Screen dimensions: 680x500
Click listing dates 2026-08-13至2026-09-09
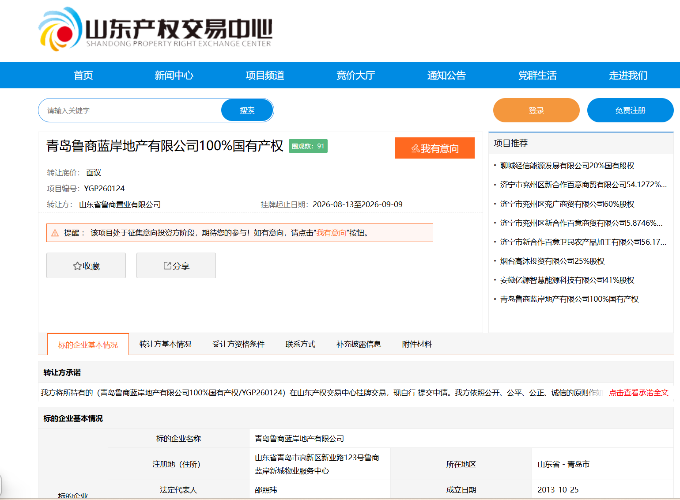point(358,205)
